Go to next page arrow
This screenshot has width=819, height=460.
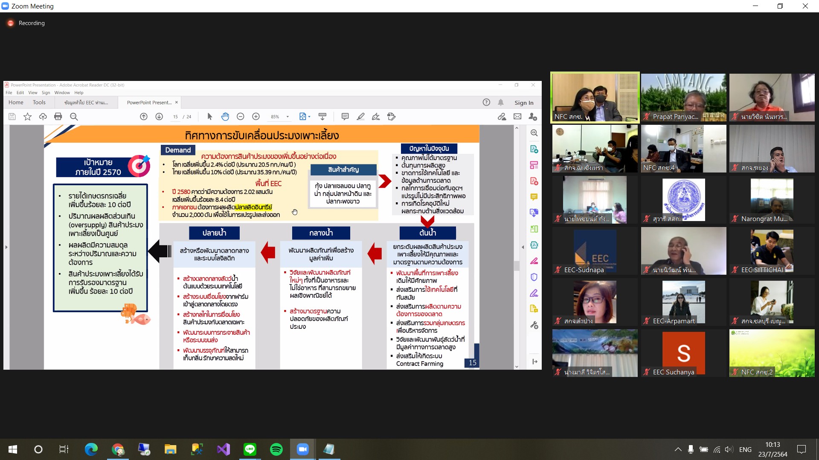pos(159,116)
